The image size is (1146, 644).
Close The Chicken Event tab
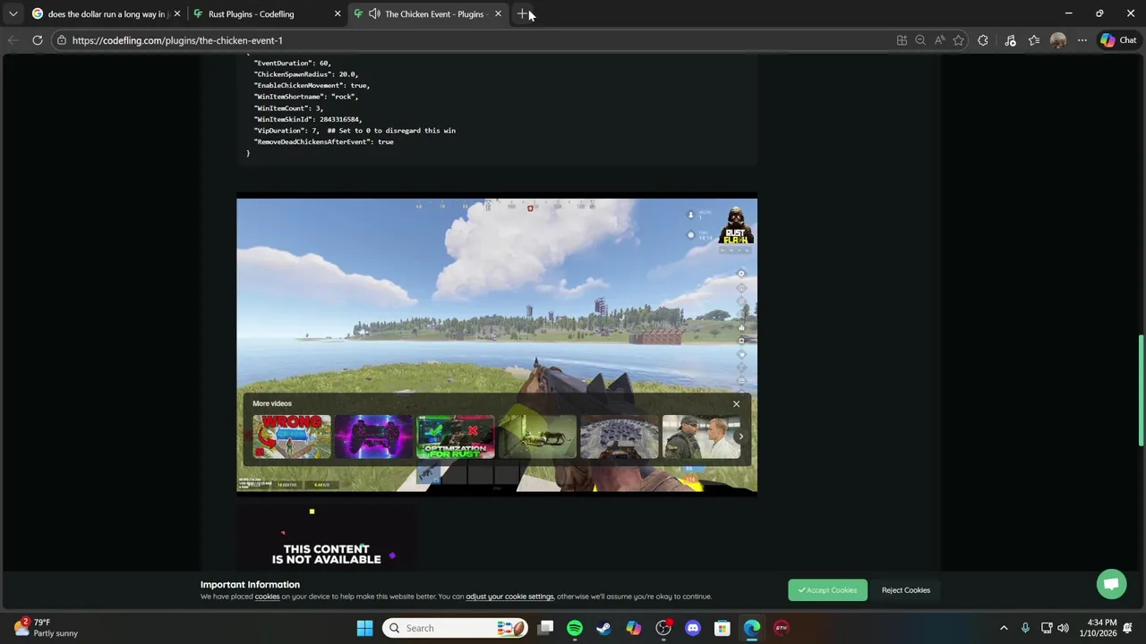(498, 14)
